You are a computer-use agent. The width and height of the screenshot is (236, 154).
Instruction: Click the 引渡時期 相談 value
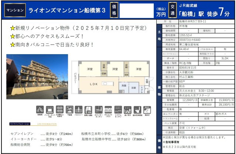click(182, 133)
